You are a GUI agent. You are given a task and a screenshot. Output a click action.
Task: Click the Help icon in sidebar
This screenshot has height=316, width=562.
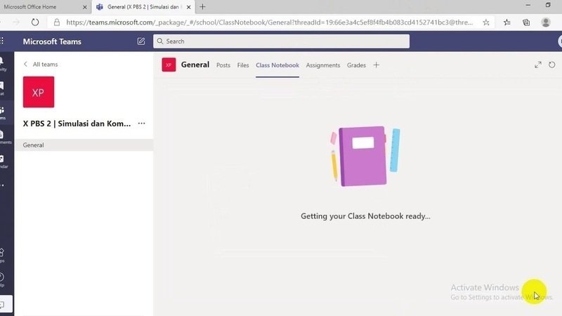(4, 279)
